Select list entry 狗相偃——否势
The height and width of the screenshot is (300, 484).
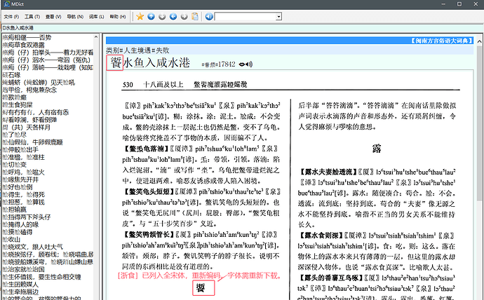pos(27,37)
